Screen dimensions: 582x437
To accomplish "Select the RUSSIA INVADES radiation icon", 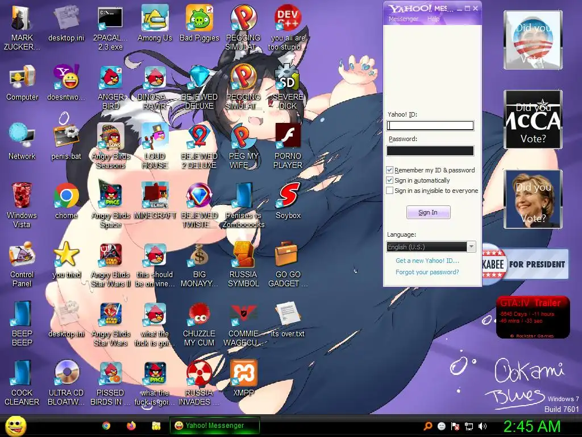I will pos(199,382).
